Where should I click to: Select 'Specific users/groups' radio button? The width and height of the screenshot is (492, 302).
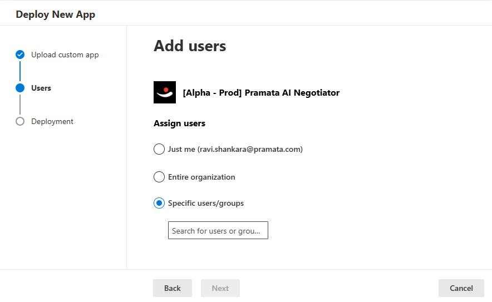coord(159,203)
